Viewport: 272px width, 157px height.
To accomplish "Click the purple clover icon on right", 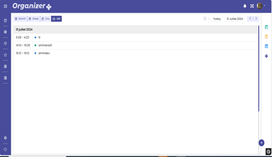I will [x=266, y=56].
